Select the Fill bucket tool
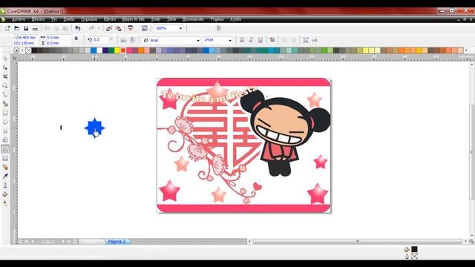475x267 pixels. 5,194
